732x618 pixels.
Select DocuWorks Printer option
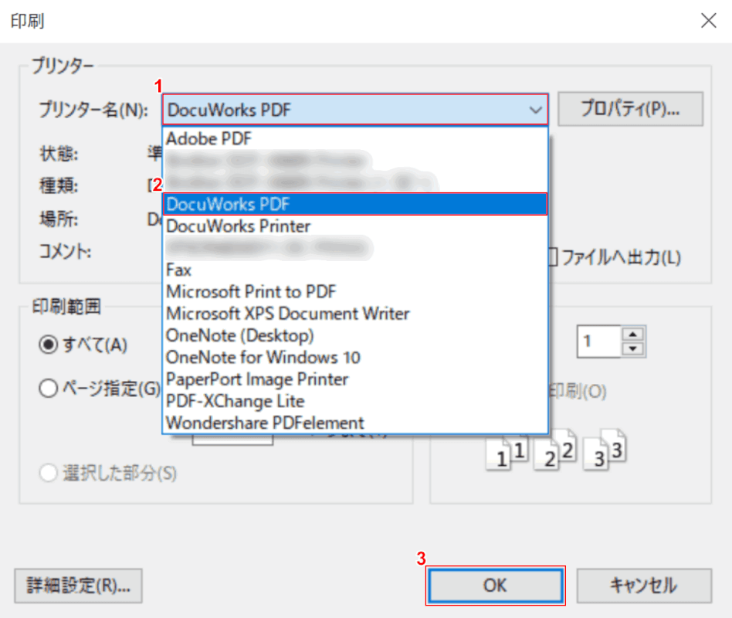click(239, 226)
